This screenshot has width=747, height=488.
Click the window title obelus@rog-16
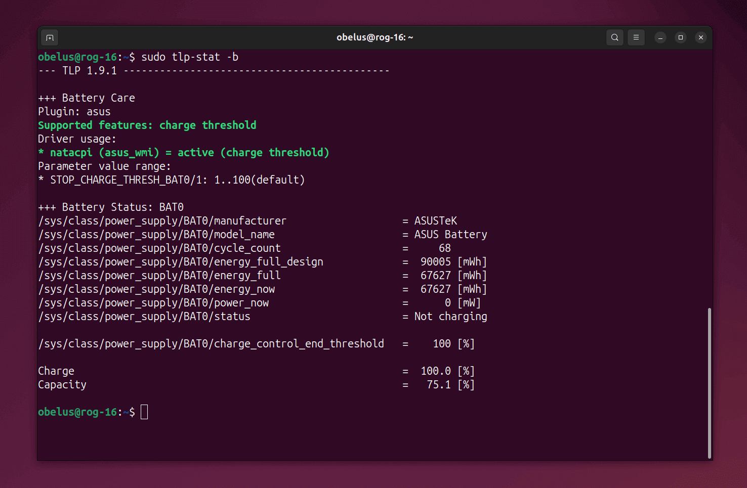375,37
